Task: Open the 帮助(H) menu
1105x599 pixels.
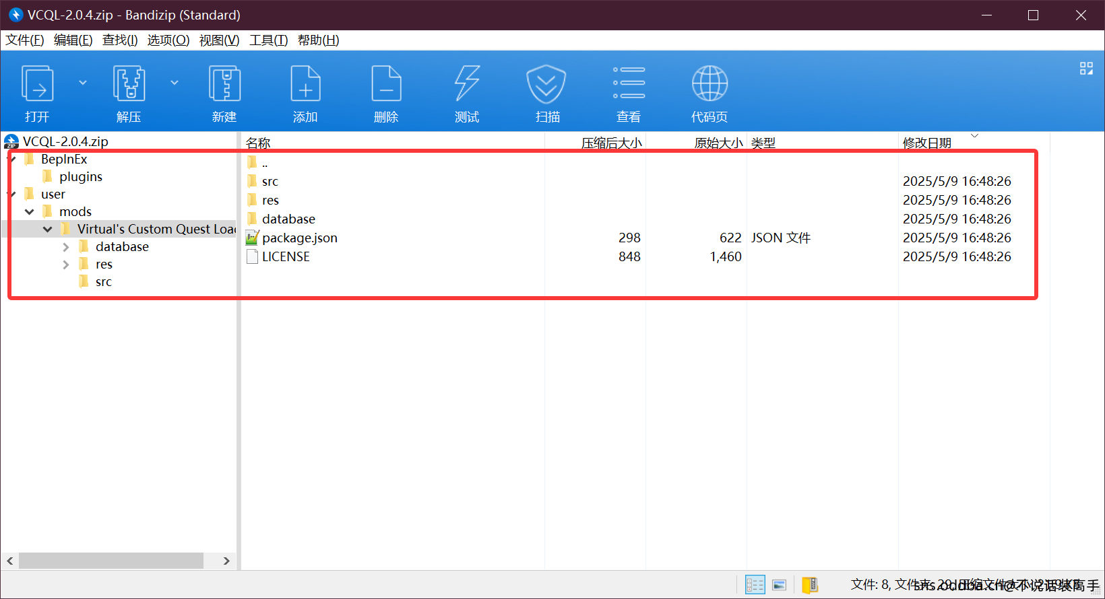Action: click(319, 40)
